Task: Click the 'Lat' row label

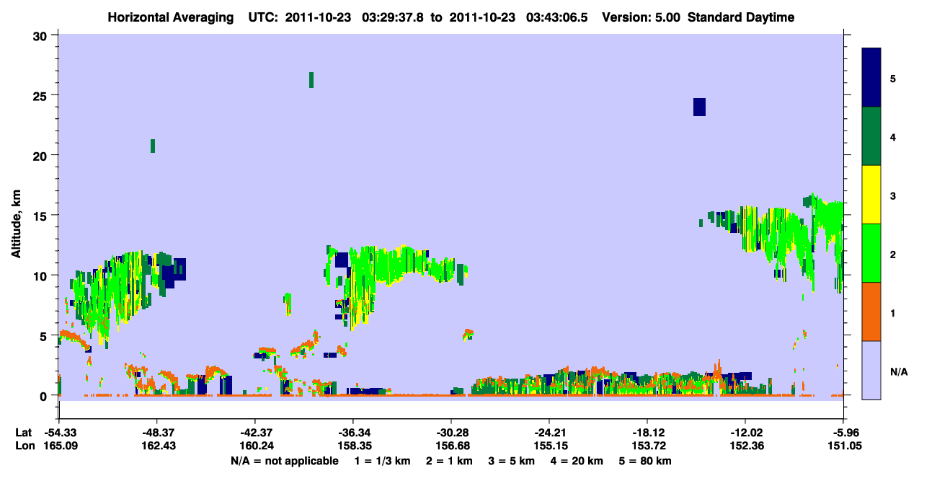Action: [24, 433]
